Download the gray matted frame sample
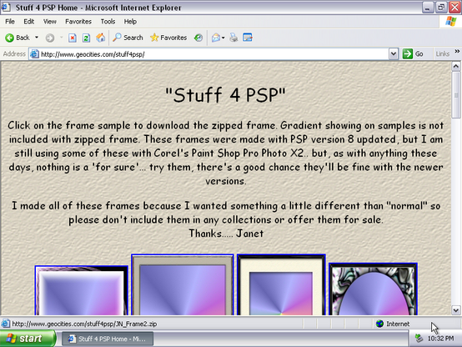This screenshot has width=462, height=347. click(x=183, y=284)
